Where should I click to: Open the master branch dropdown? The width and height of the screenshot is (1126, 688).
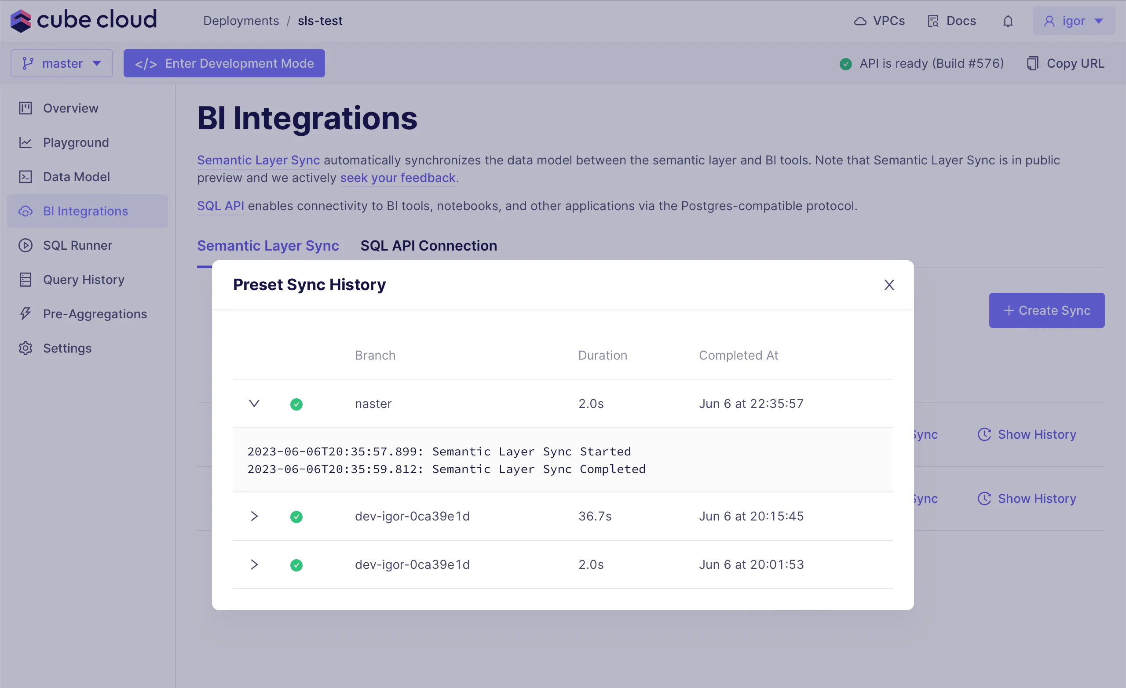62,63
